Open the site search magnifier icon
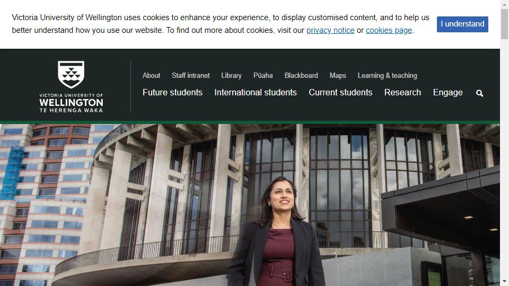This screenshot has width=509, height=286. (479, 93)
